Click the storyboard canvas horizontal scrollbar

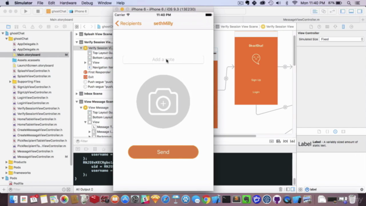point(235,136)
